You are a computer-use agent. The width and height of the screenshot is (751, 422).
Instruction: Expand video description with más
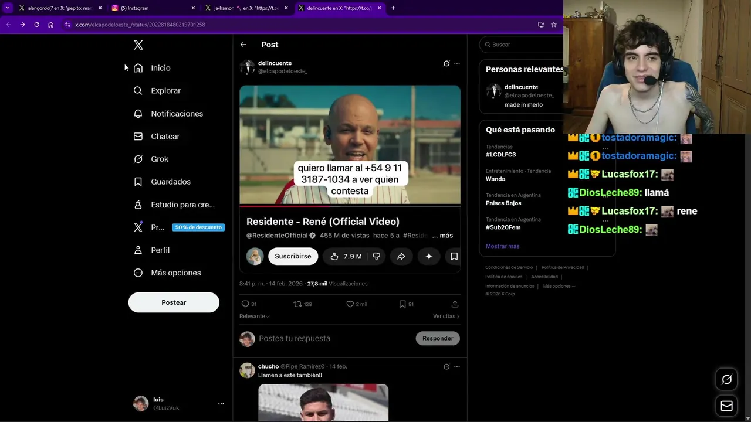(x=446, y=236)
